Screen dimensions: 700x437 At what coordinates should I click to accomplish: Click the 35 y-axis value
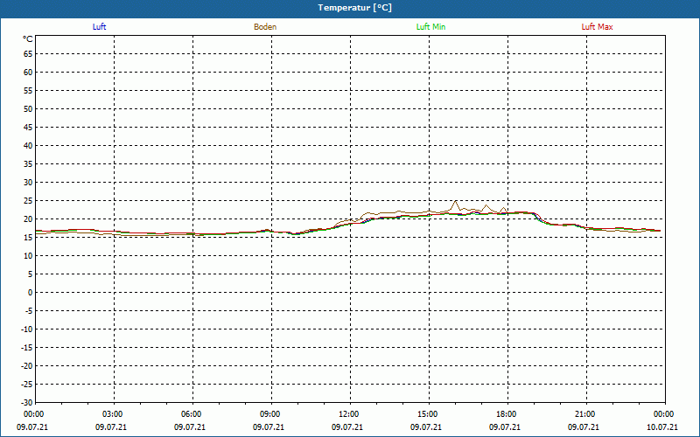click(x=28, y=164)
